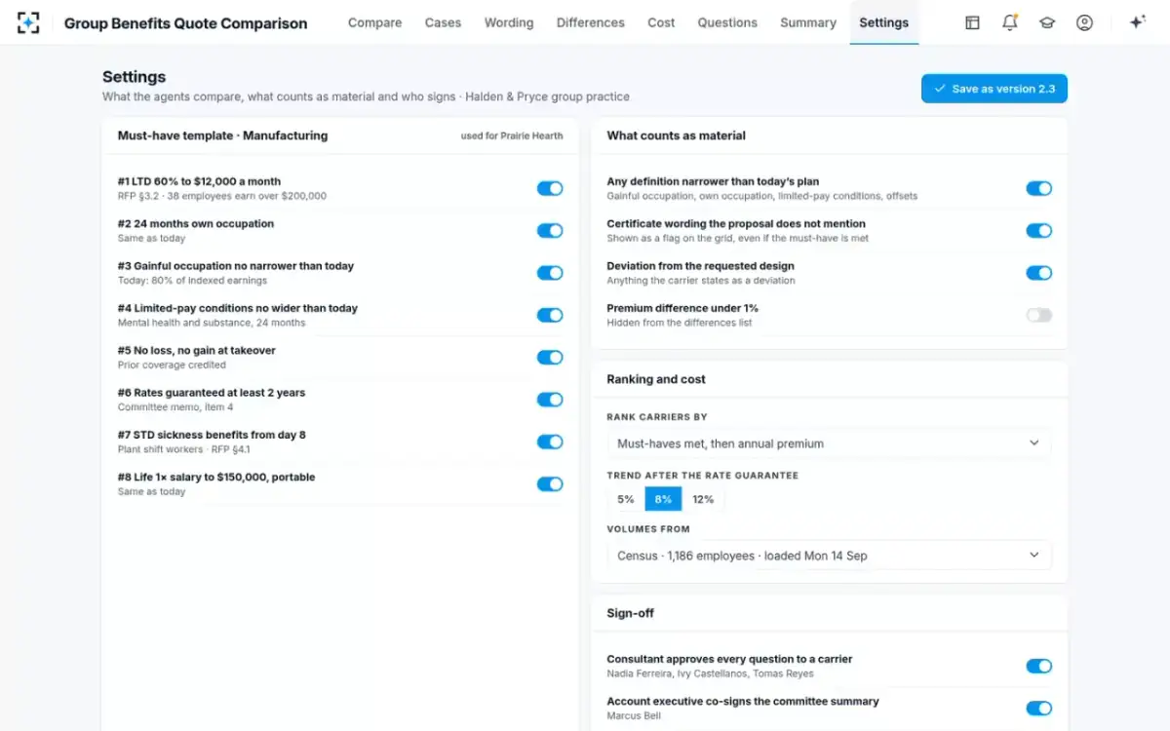Toggle Any definition narrower than today's plan
Screen dimensions: 1170x731
point(1039,188)
